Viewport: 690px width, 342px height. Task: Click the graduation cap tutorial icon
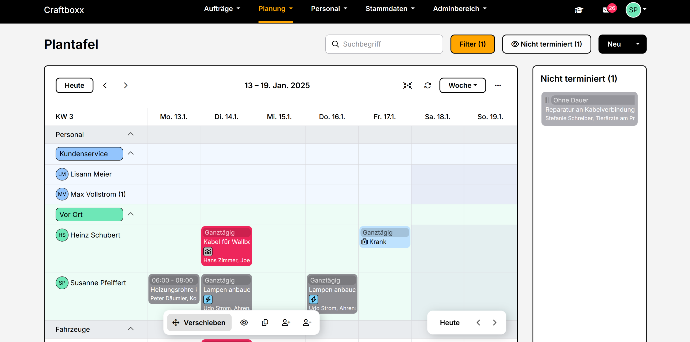(578, 10)
